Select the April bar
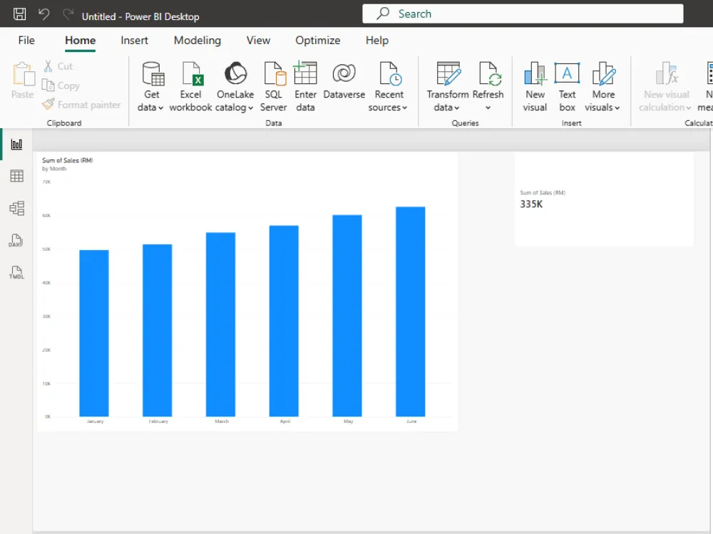The height and width of the screenshot is (534, 713). click(x=284, y=320)
